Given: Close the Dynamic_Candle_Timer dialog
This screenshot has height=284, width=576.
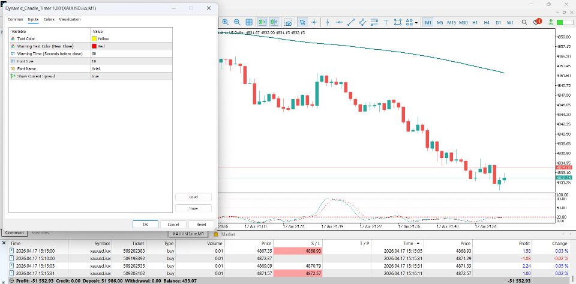Looking at the screenshot, I should click(209, 8).
